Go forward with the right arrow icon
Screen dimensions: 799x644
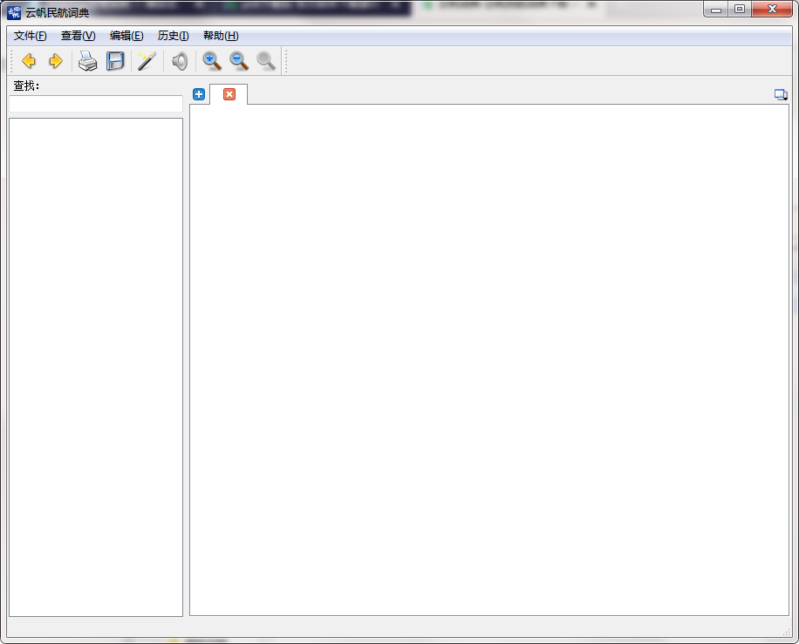[x=56, y=61]
